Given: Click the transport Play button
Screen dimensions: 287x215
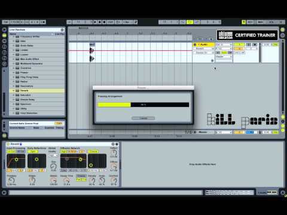Looking at the screenshot, I should click(95, 22).
